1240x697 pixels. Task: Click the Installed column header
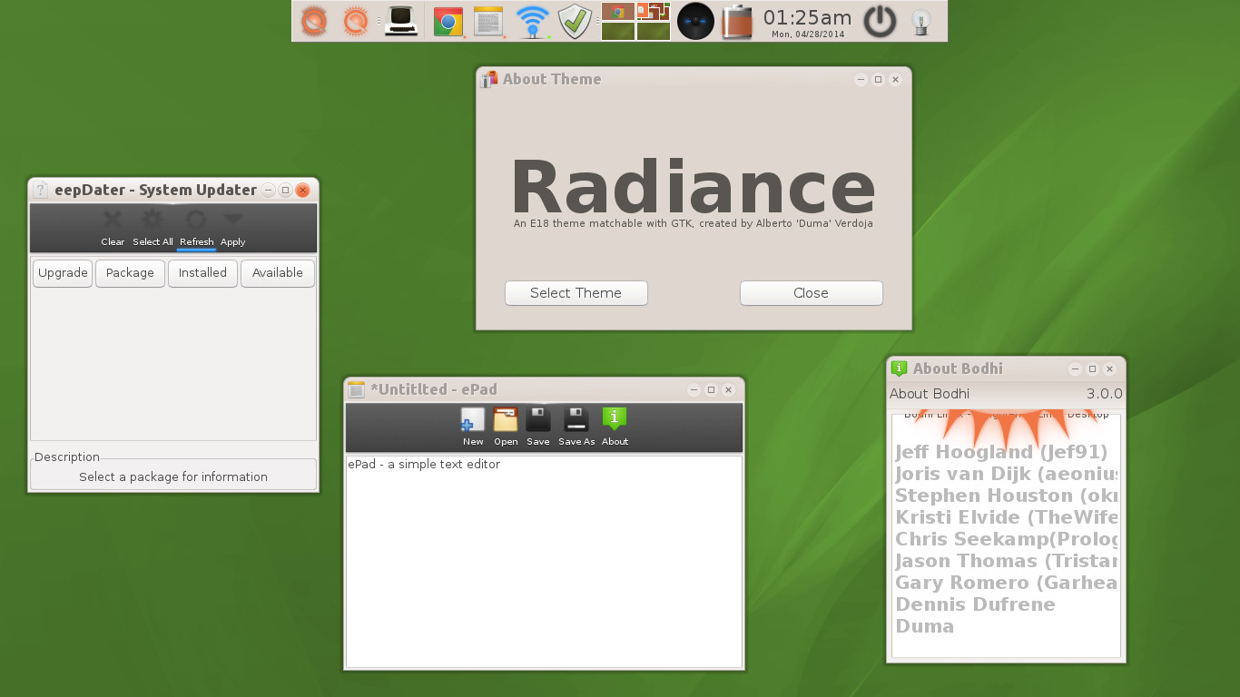(x=202, y=273)
